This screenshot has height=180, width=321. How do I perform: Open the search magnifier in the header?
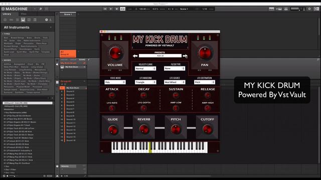coord(41,9)
